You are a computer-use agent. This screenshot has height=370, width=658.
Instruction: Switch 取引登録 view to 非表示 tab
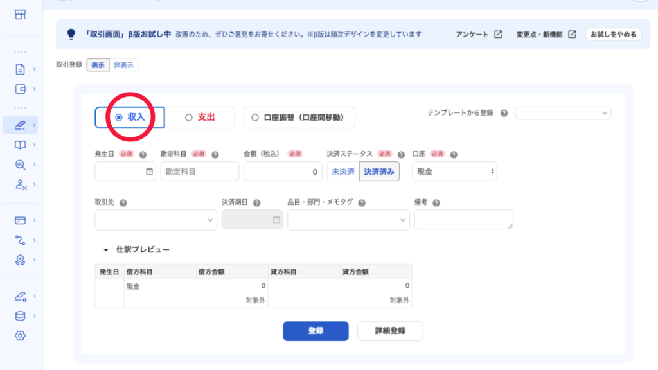125,65
